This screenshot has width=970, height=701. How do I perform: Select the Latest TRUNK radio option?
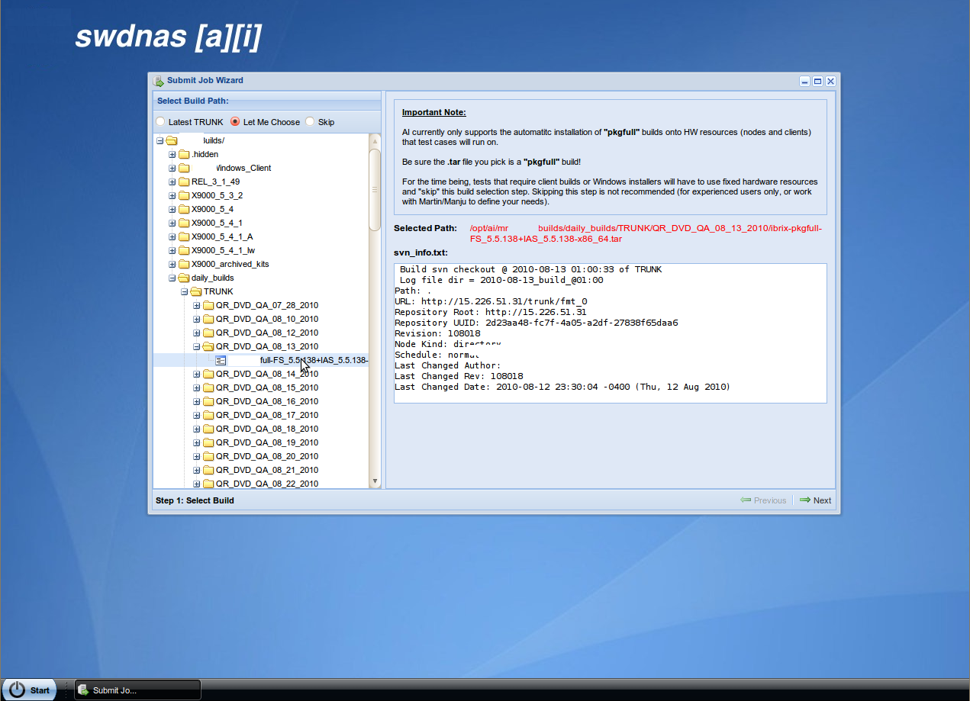(x=160, y=122)
